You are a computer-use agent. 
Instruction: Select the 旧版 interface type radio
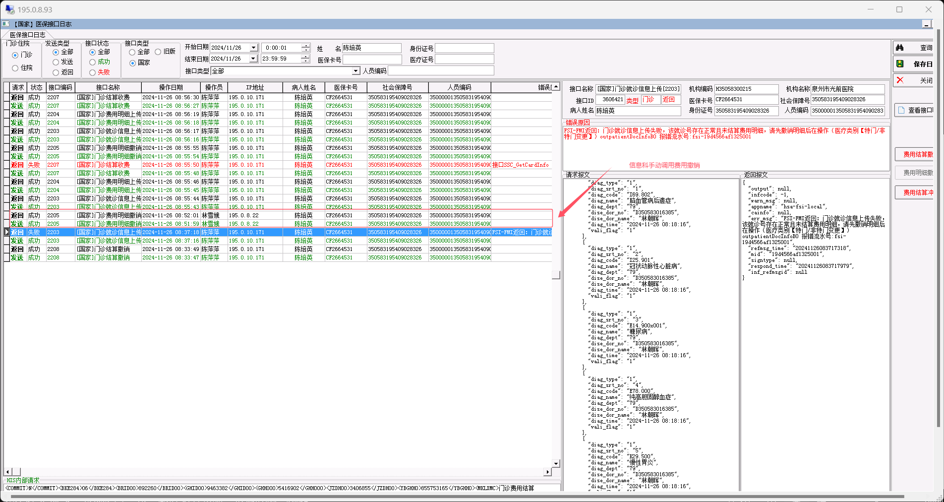tap(158, 52)
